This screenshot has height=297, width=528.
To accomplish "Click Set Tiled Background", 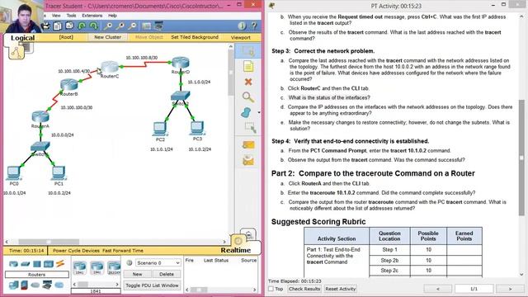I will 195,37.
